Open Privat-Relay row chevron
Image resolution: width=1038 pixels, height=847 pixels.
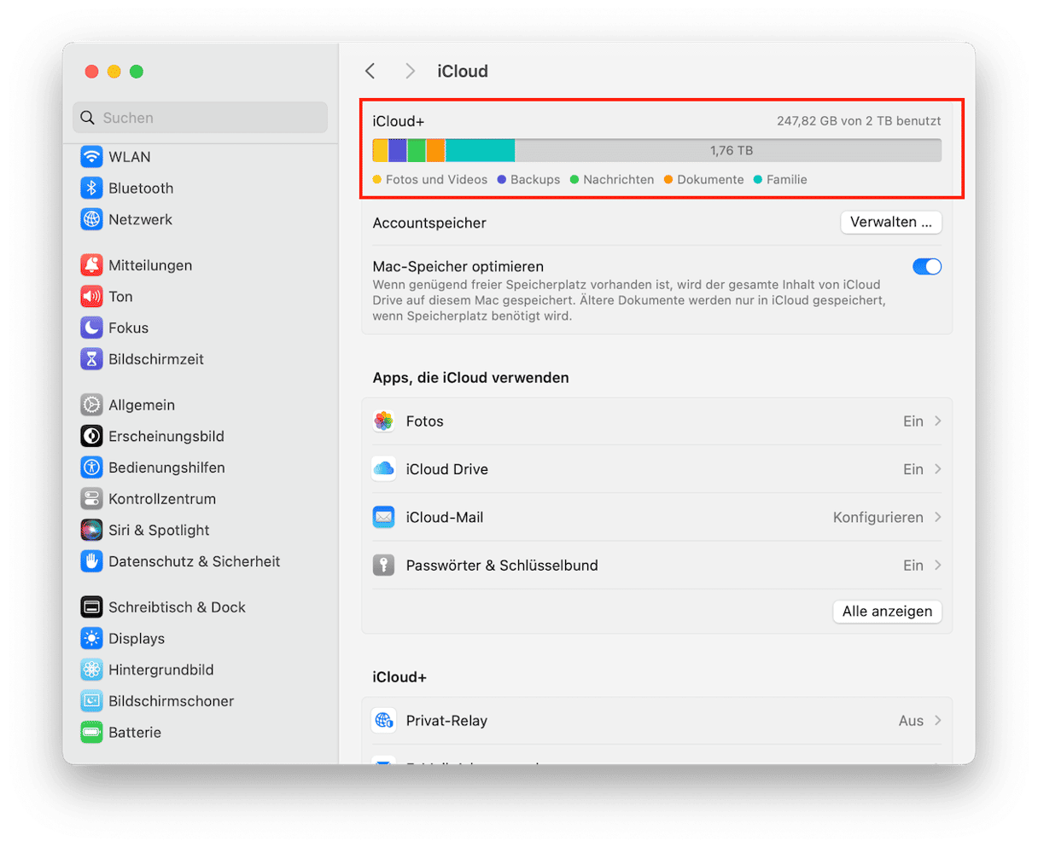click(x=937, y=721)
